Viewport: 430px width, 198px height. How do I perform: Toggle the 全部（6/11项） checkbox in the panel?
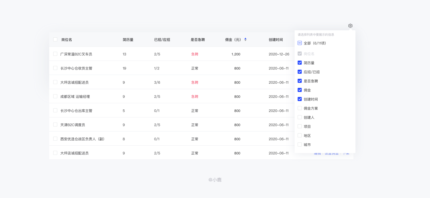point(300,43)
